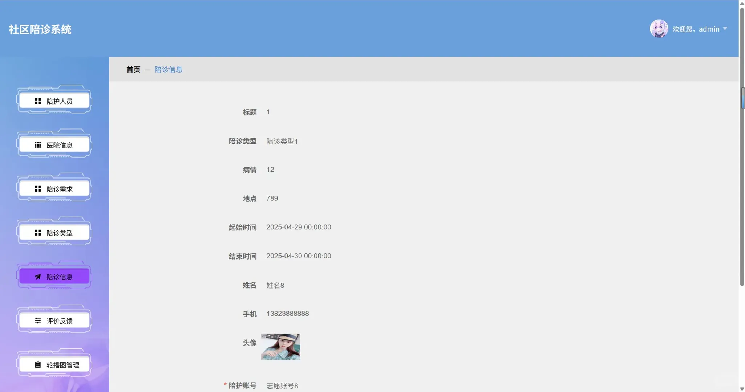This screenshot has height=392, width=745.
Task: Click the 头像 profile photo
Action: tap(280, 347)
